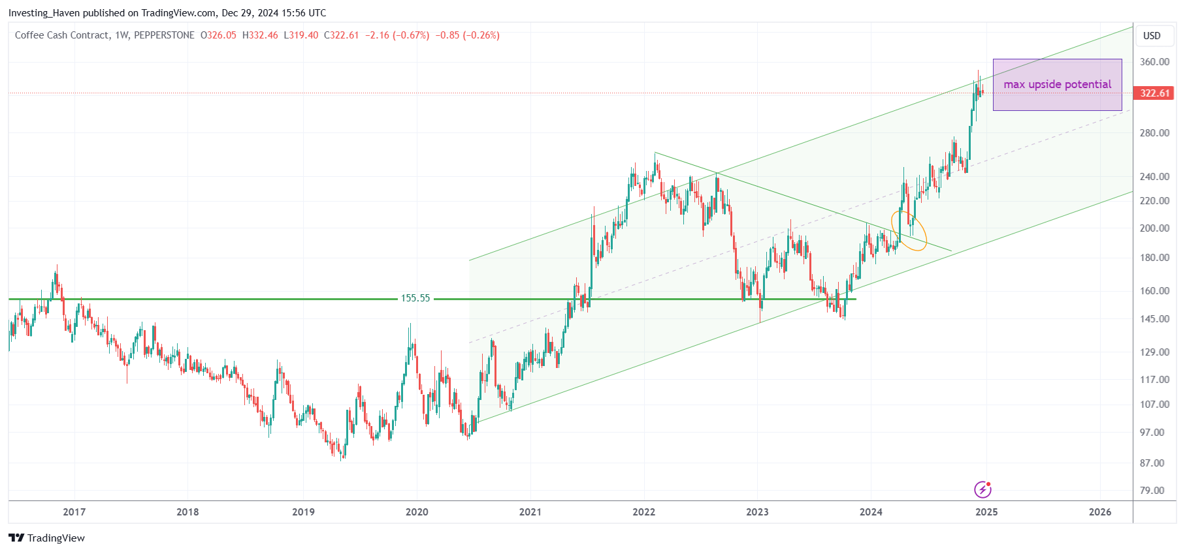Click the 2022 time axis label
The image size is (1185, 552).
point(643,512)
